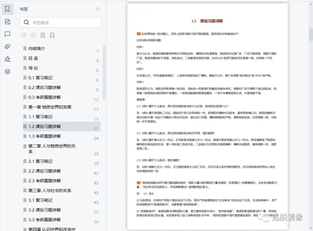This screenshot has height=231, width=313.
Task: Close the 书签 bookmarks panel
Action: 98,9
